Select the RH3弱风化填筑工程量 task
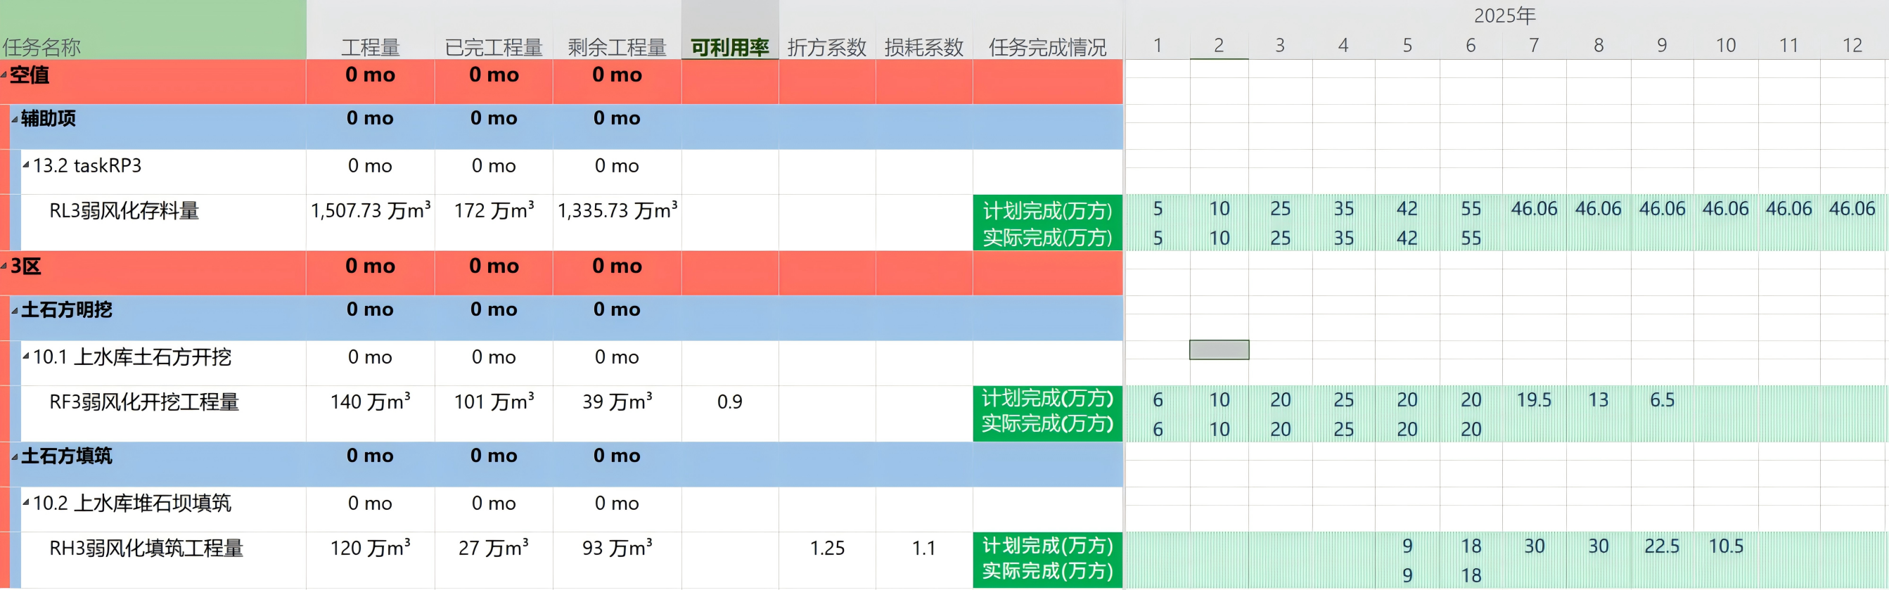1889x590 pixels. pyautogui.click(x=146, y=549)
